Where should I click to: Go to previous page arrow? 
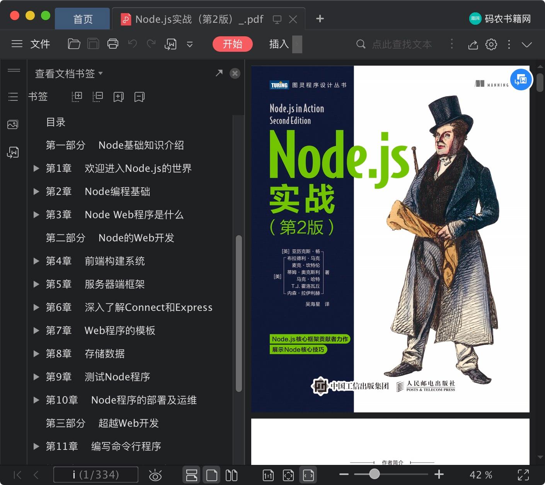tap(36, 475)
